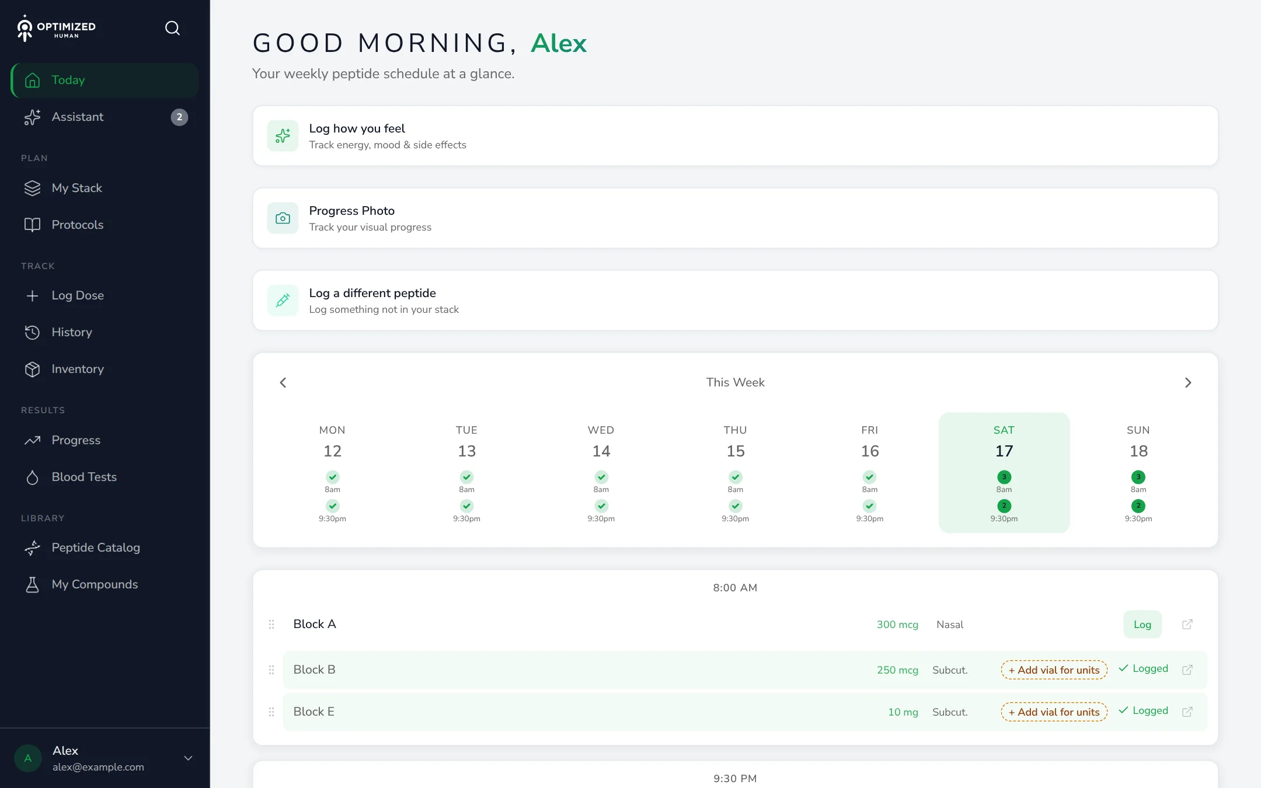The width and height of the screenshot is (1261, 788).
Task: Select TUE 13 in the week view
Action: (x=466, y=473)
